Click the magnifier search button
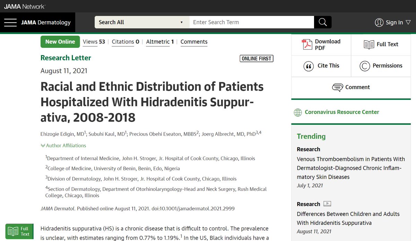416x241 pixels. click(x=323, y=22)
